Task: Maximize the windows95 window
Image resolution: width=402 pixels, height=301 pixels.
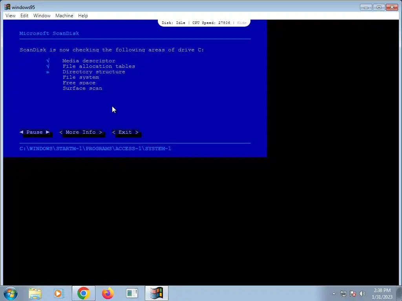Action: 379,7
